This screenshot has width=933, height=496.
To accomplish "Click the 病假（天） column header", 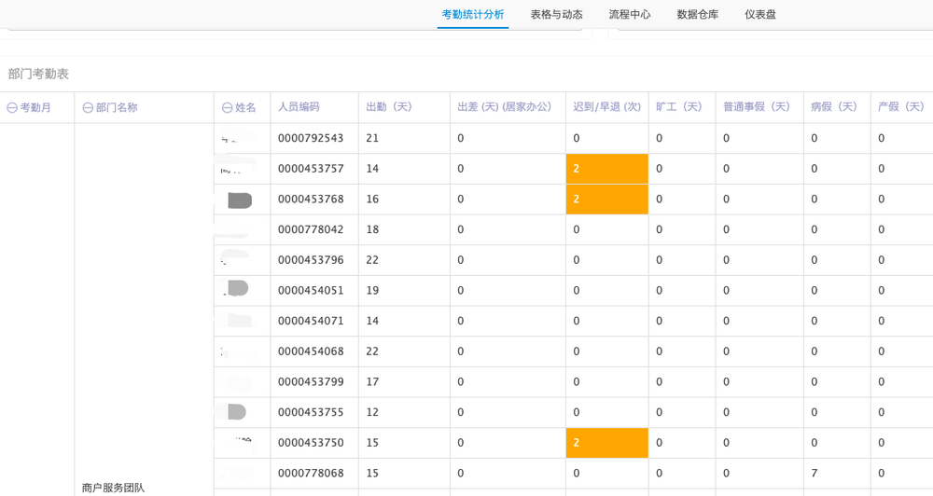I will 836,107.
